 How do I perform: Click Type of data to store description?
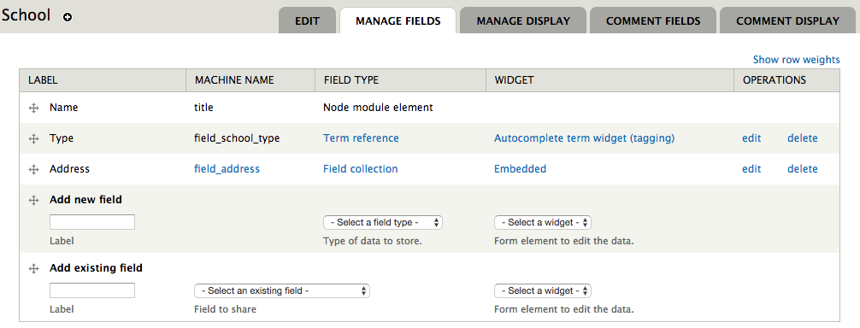point(373,241)
